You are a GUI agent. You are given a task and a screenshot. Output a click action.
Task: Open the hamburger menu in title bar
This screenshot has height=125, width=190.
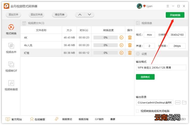pyautogui.click(x=168, y=6)
